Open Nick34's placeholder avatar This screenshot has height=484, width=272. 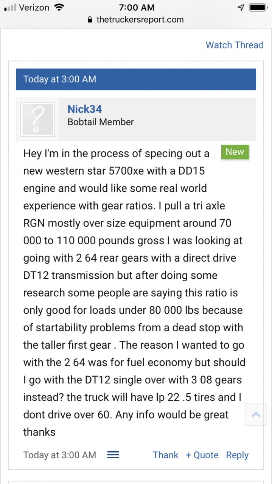click(x=37, y=119)
